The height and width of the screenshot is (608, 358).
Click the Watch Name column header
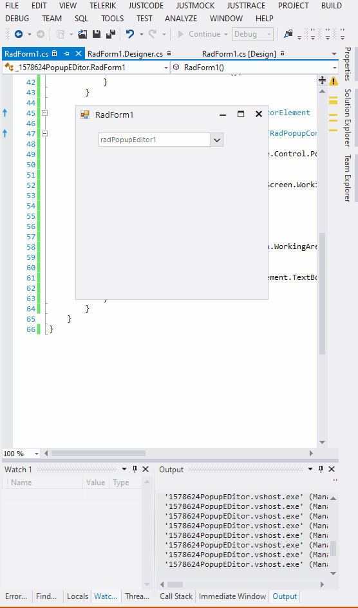click(45, 483)
